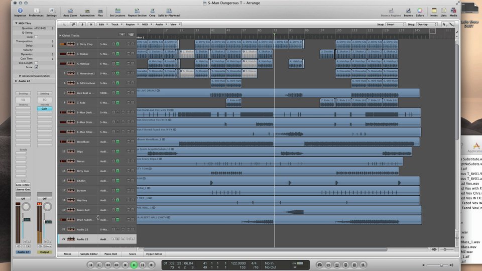Enable the Clip Length checkbox

coord(36,63)
